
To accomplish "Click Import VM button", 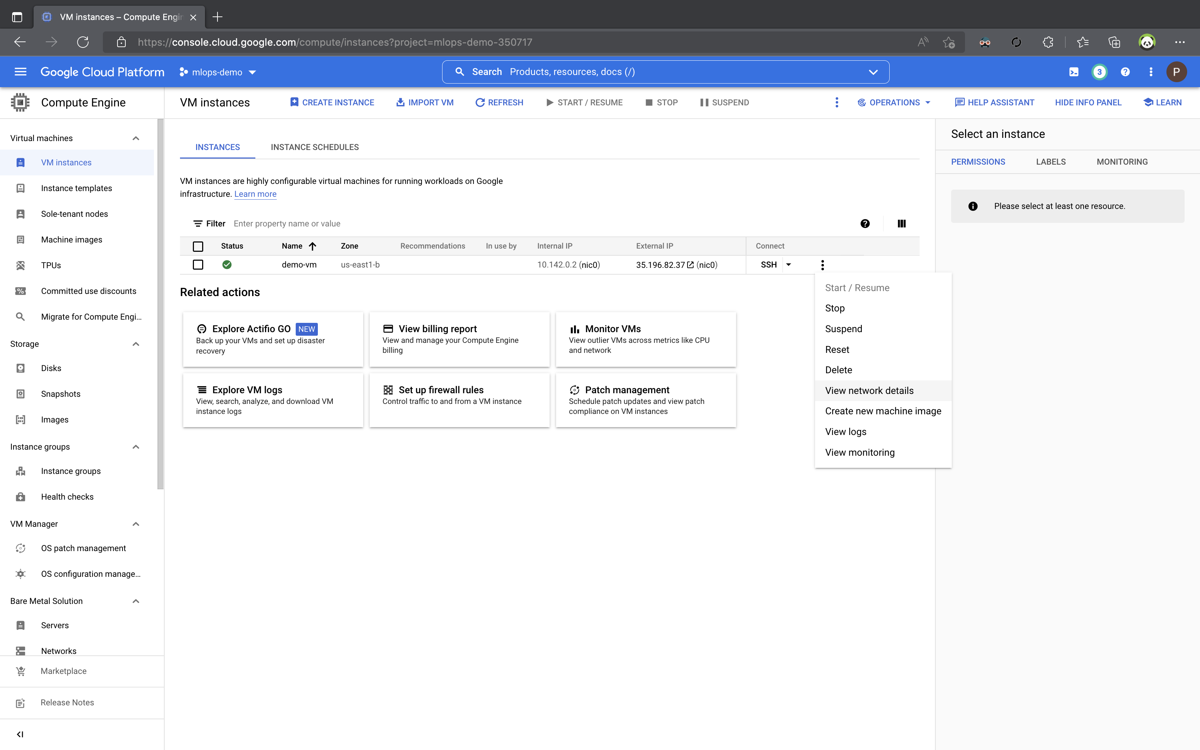I will [x=425, y=102].
